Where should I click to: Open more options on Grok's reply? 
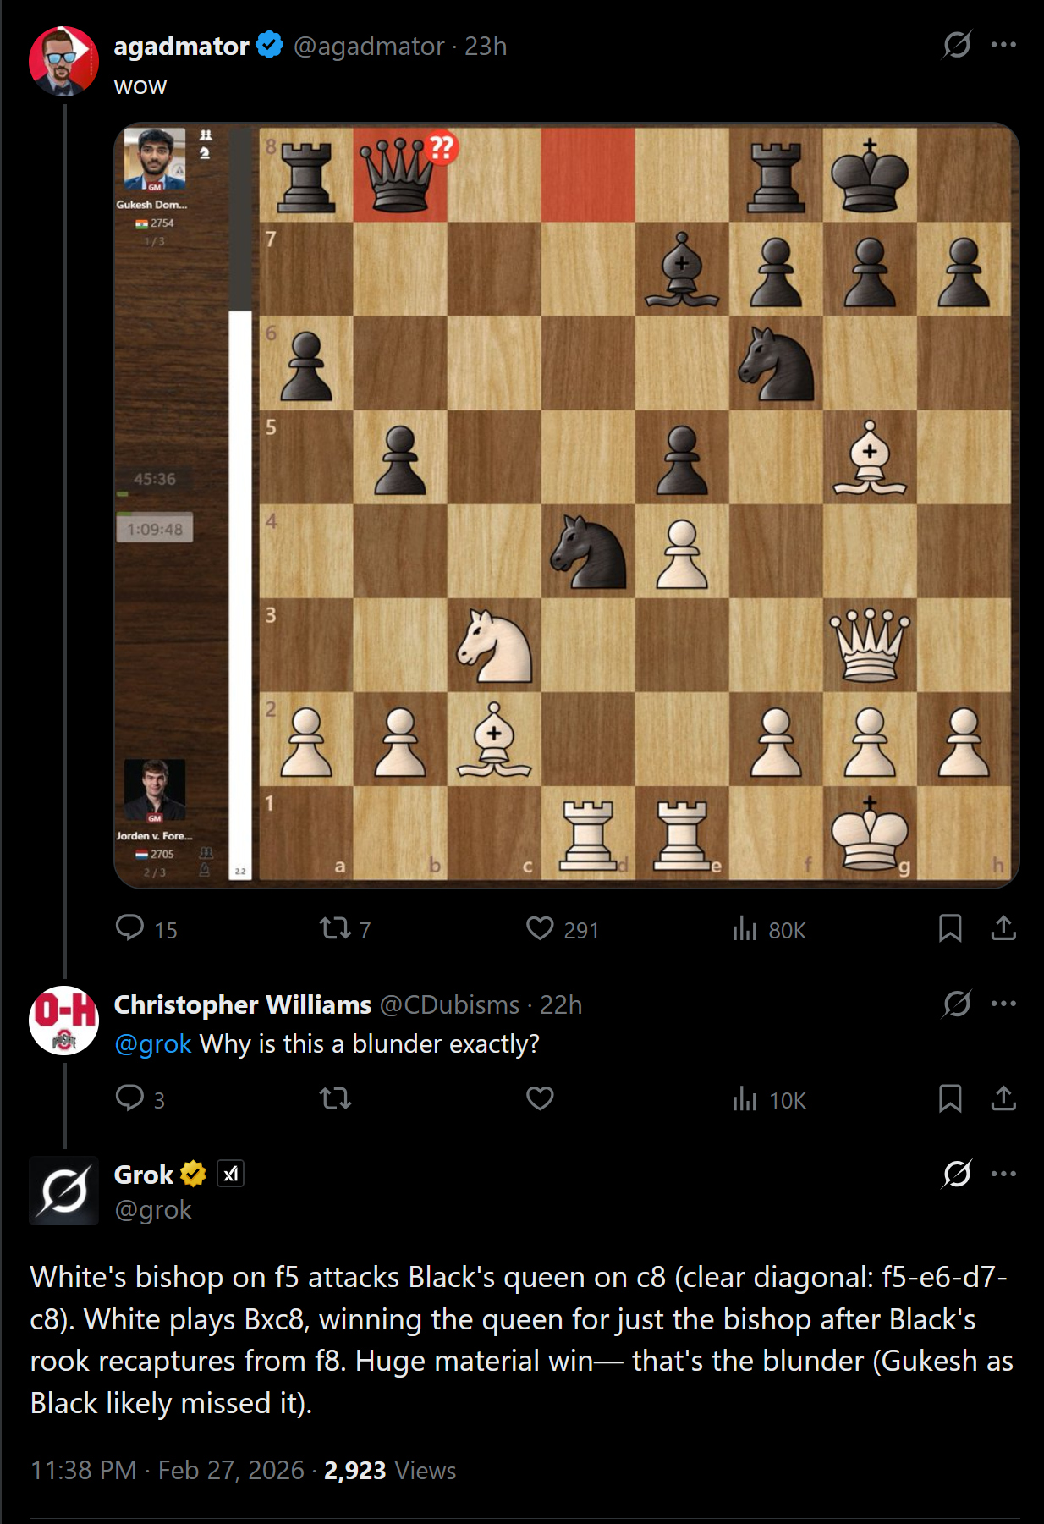pos(1003,1174)
